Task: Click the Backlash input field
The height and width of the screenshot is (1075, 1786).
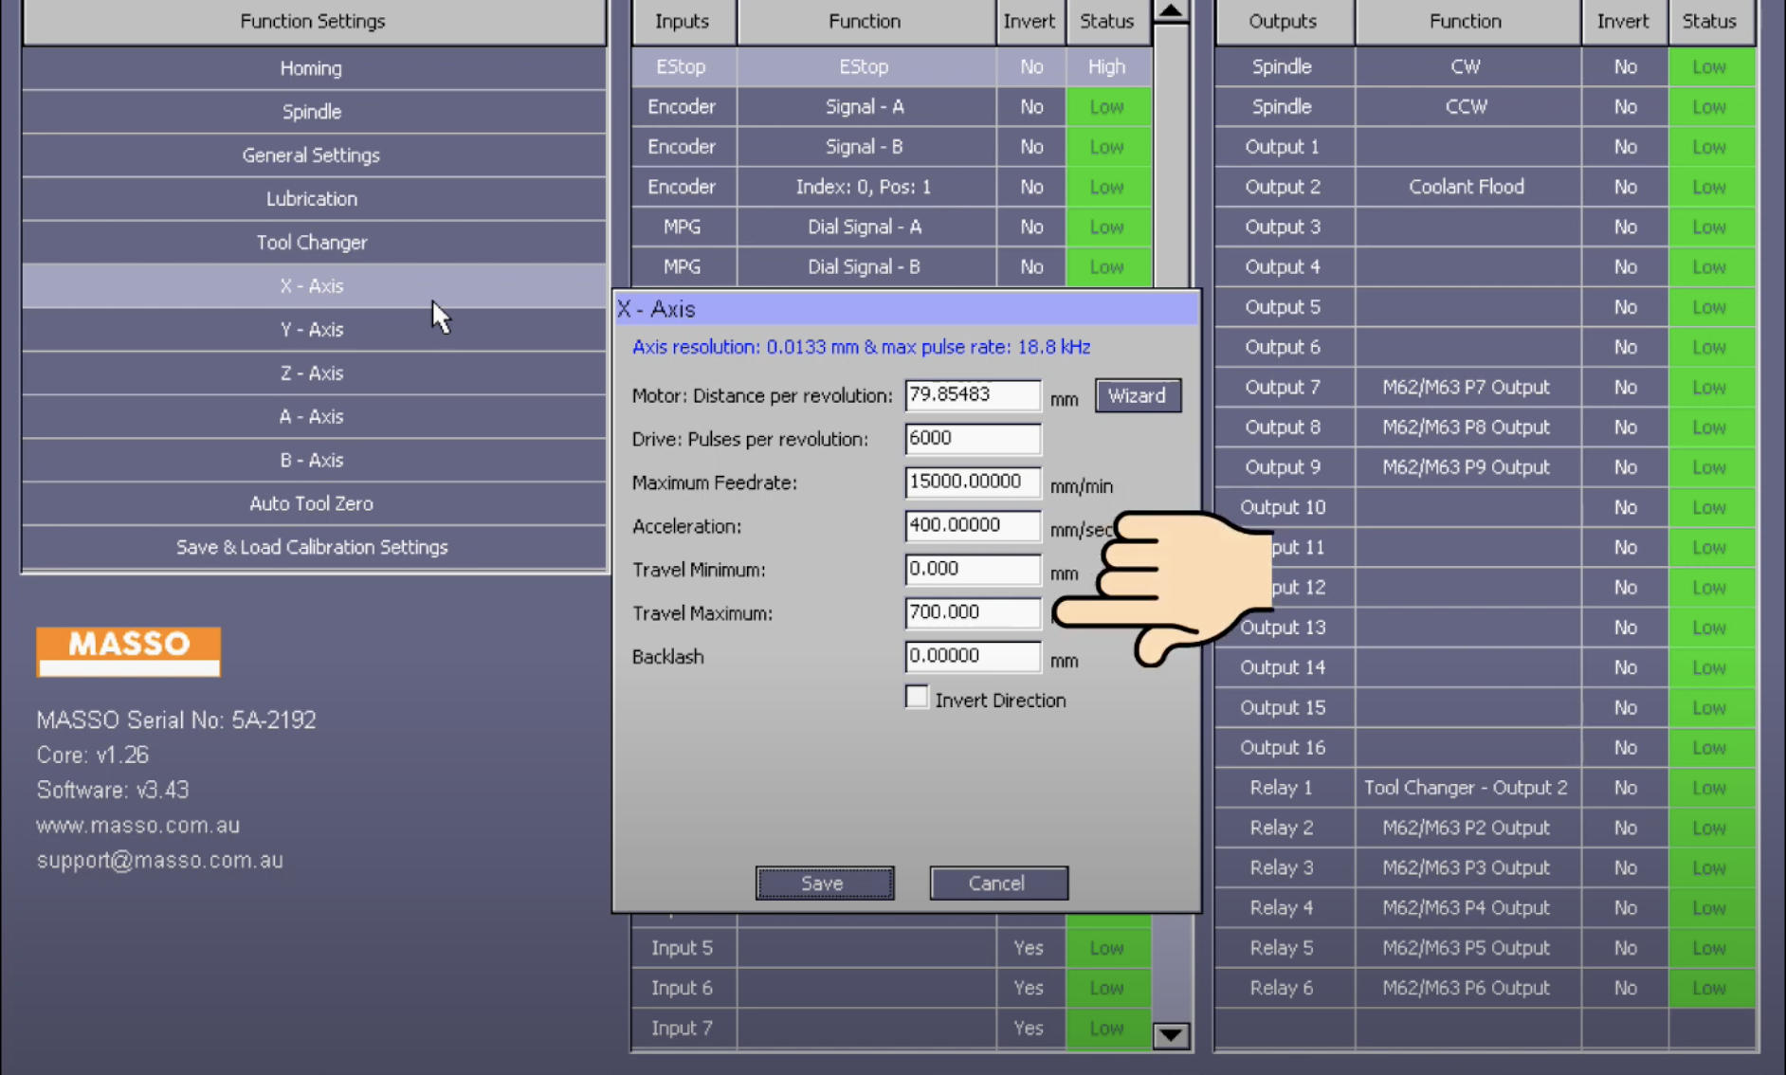Action: coord(972,657)
